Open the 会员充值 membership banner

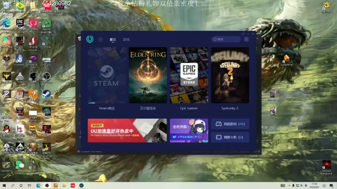click(189, 131)
